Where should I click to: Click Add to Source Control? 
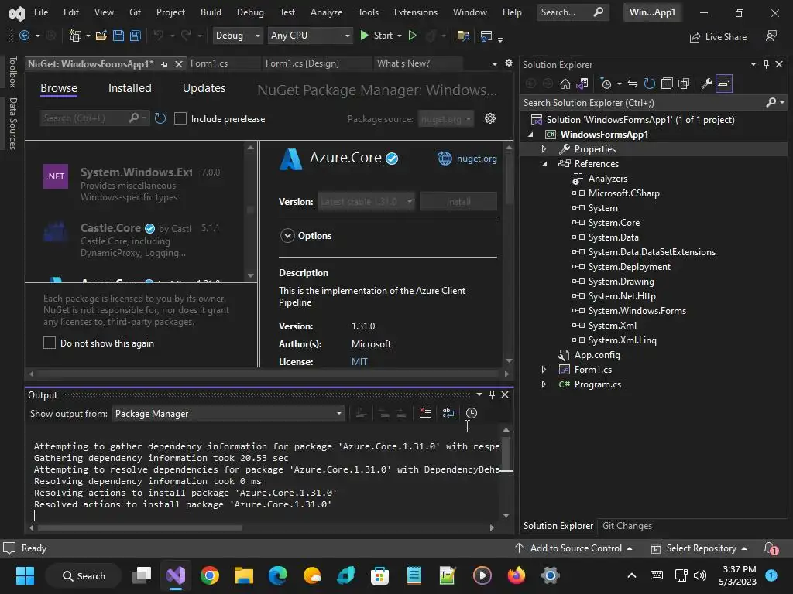pos(574,548)
